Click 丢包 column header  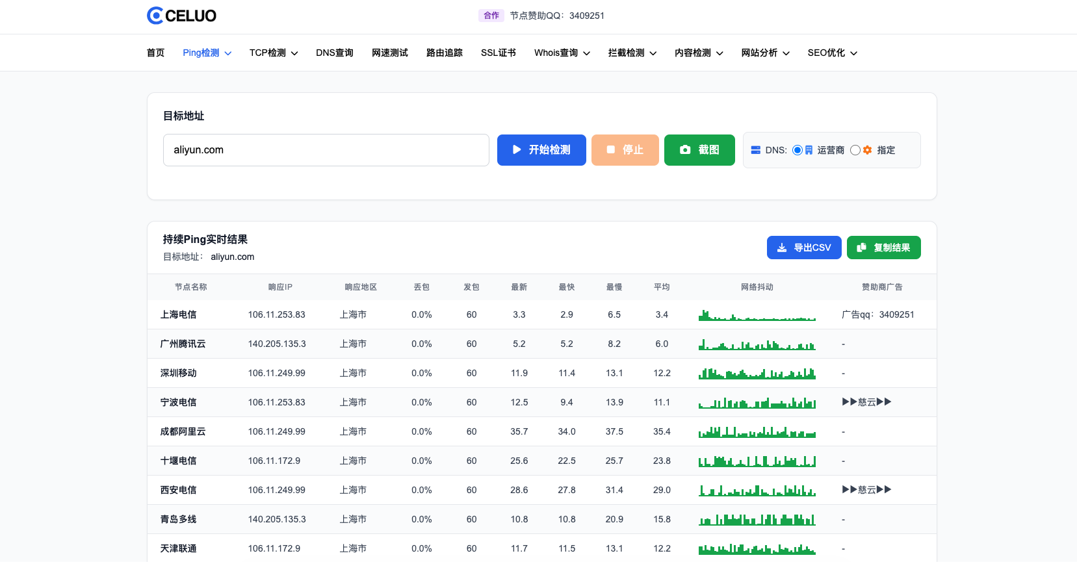click(422, 287)
